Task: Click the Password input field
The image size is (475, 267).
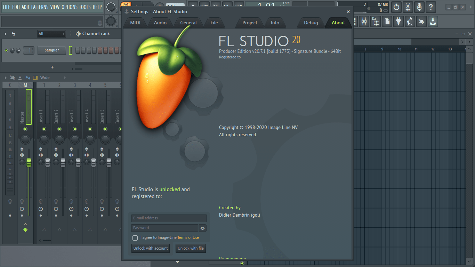Action: [x=165, y=228]
